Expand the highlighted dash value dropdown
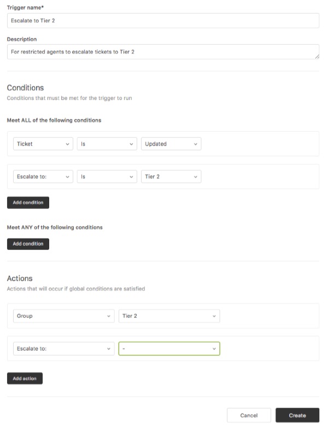The image size is (328, 425). click(x=169, y=348)
